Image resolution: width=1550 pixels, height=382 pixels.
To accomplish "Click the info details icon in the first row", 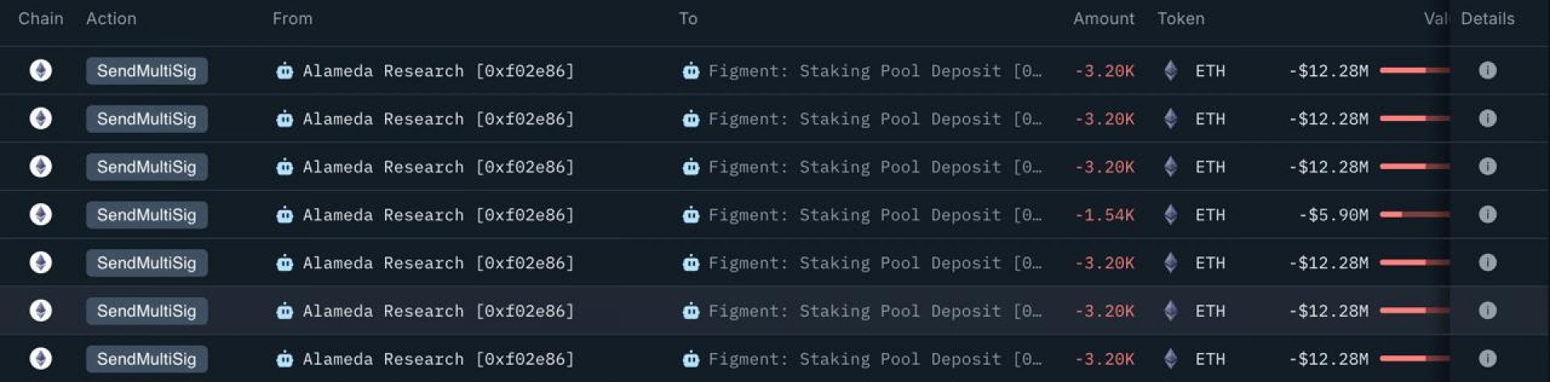I will 1487,71.
